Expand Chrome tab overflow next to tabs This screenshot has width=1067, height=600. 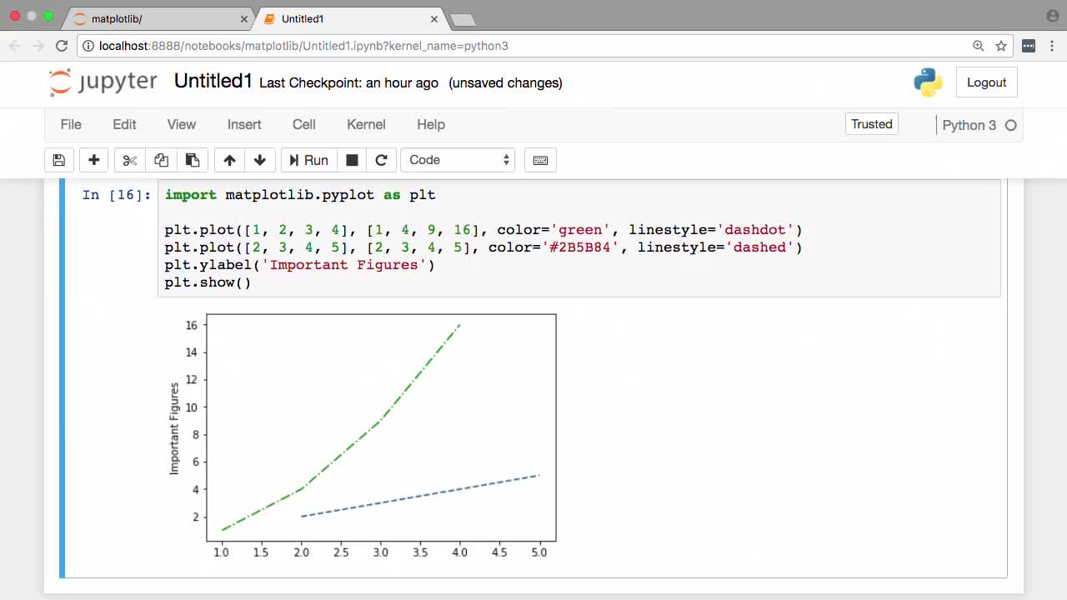[463, 18]
